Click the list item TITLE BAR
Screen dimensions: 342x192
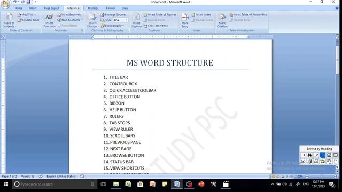click(119, 77)
